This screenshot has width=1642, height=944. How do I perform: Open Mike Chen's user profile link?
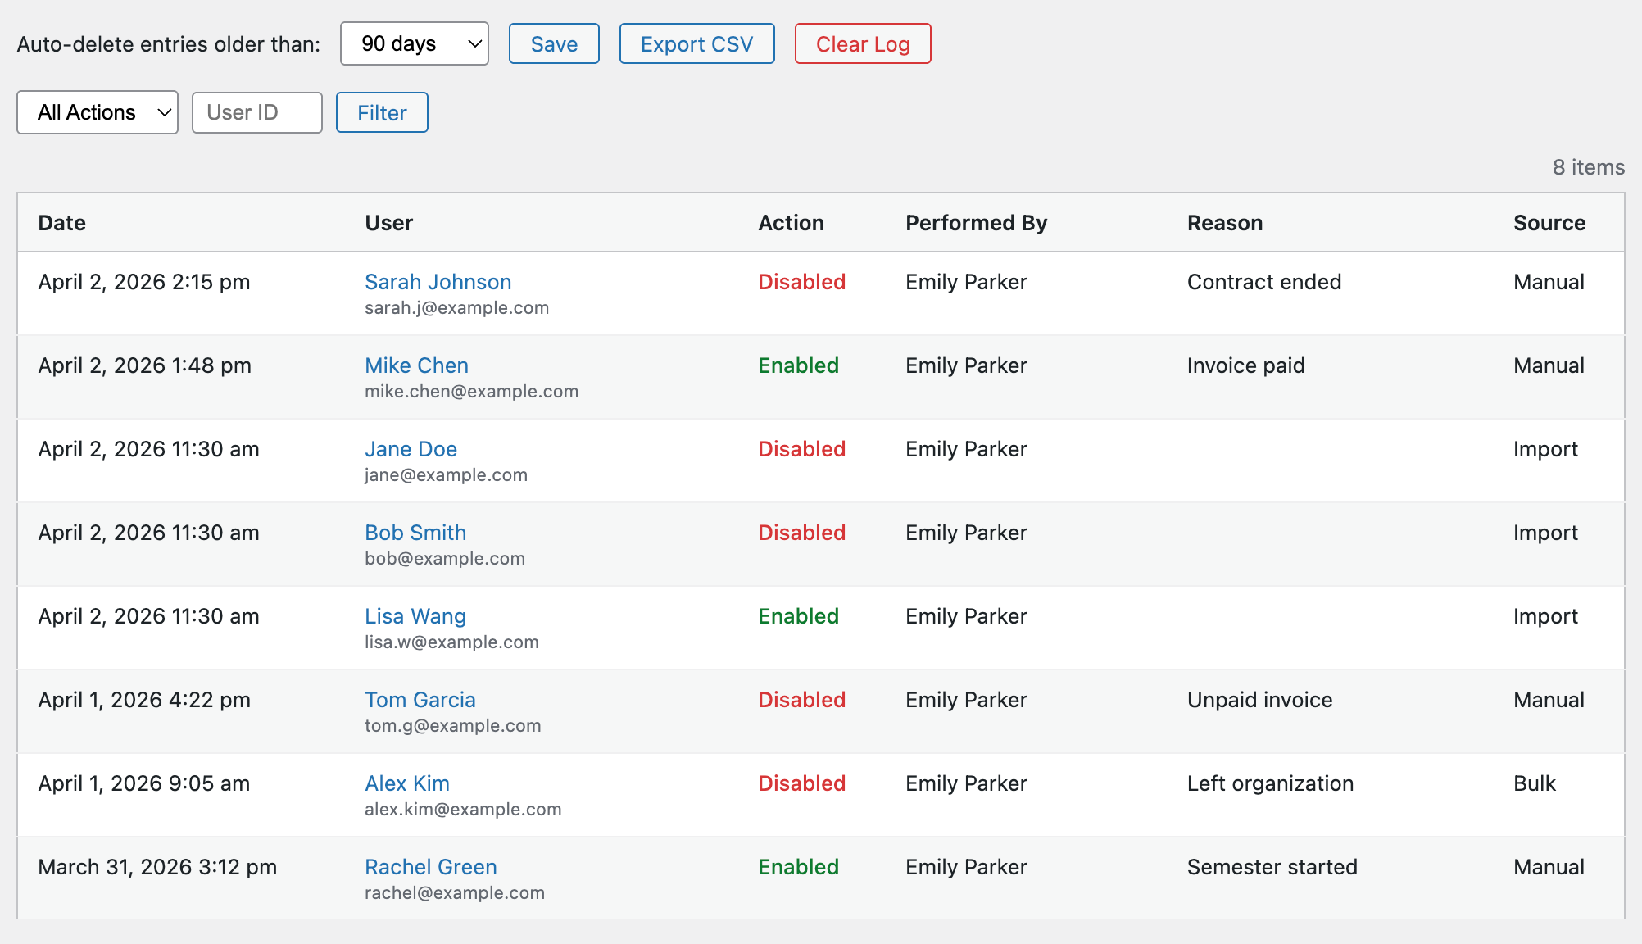pos(416,365)
